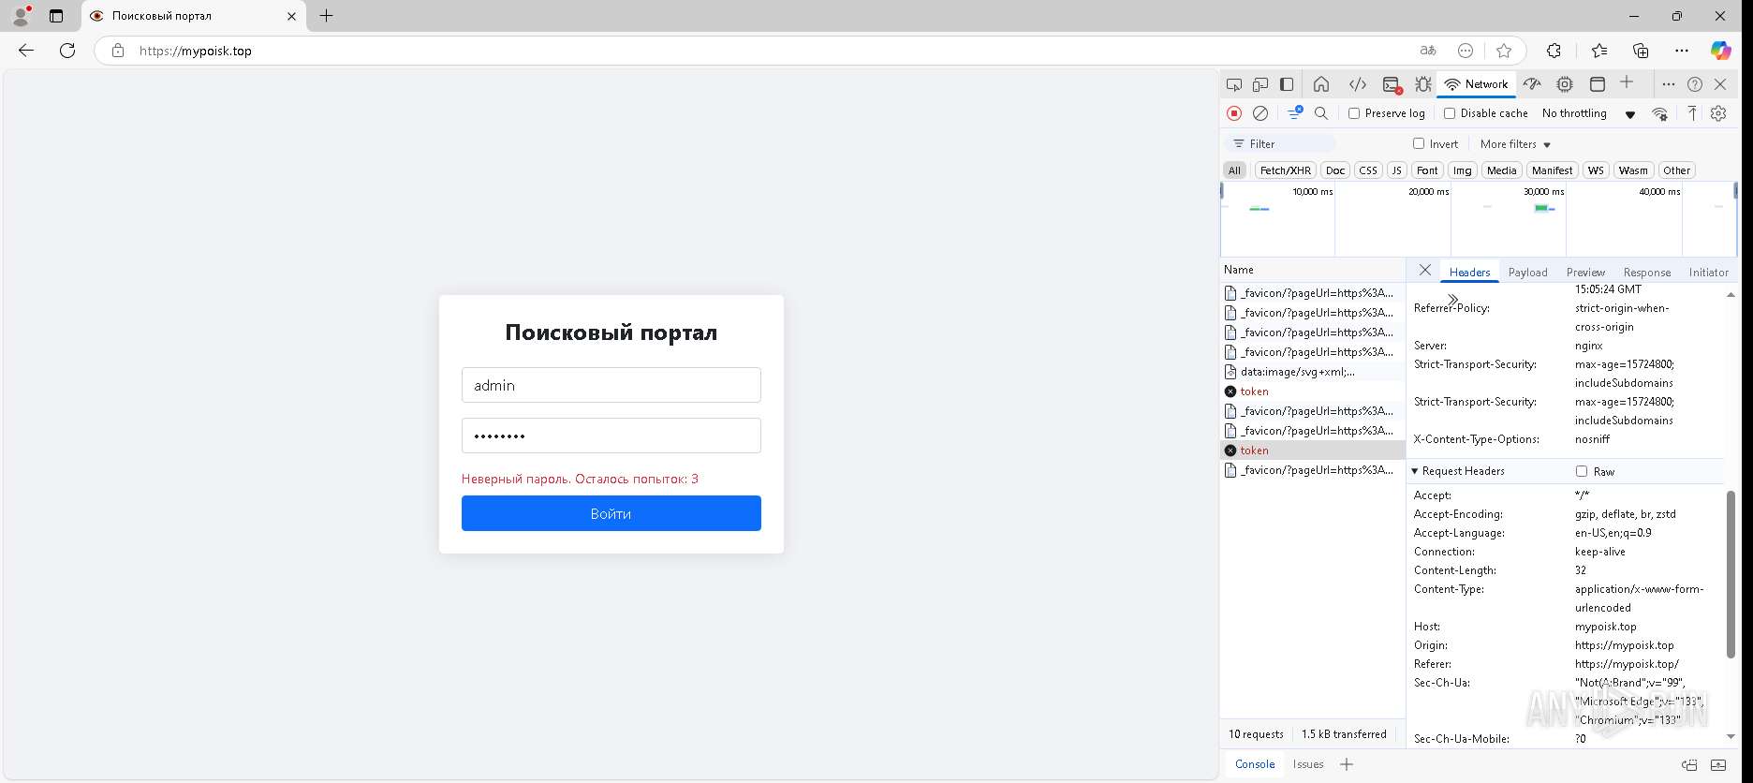This screenshot has height=783, width=1753.
Task: Toggle Raw request headers checkbox
Action: (x=1582, y=471)
